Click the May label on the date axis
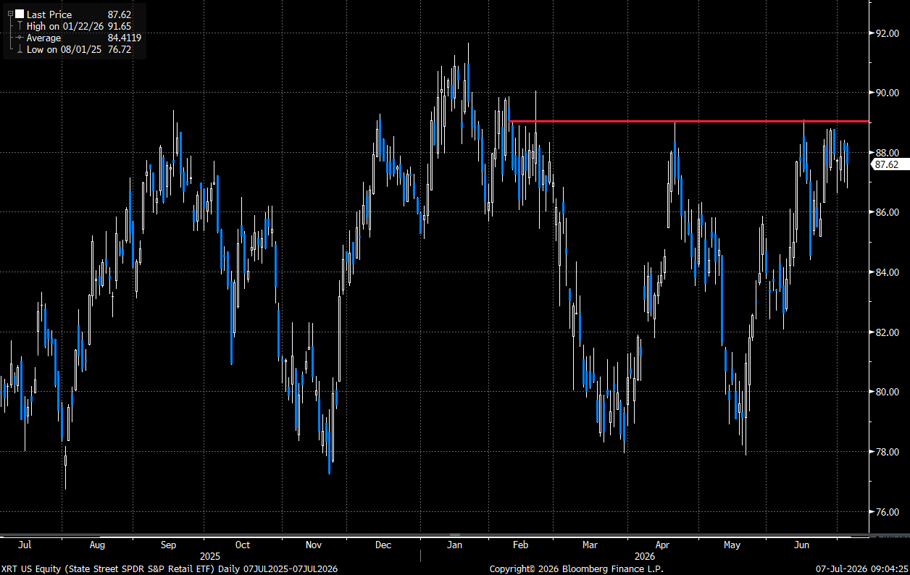The width and height of the screenshot is (910, 575). click(x=732, y=545)
